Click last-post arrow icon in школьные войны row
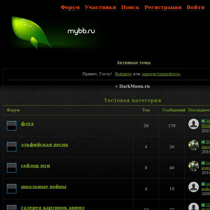Image resolution: width=210 pixels, height=210 pixels. [203, 184]
